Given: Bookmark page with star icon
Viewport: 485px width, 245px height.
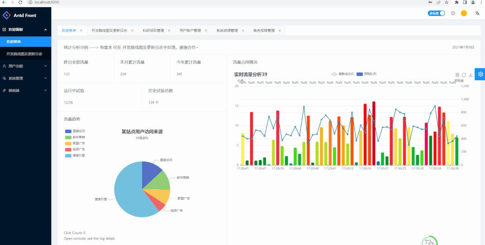Looking at the screenshot, I should click(x=447, y=2).
